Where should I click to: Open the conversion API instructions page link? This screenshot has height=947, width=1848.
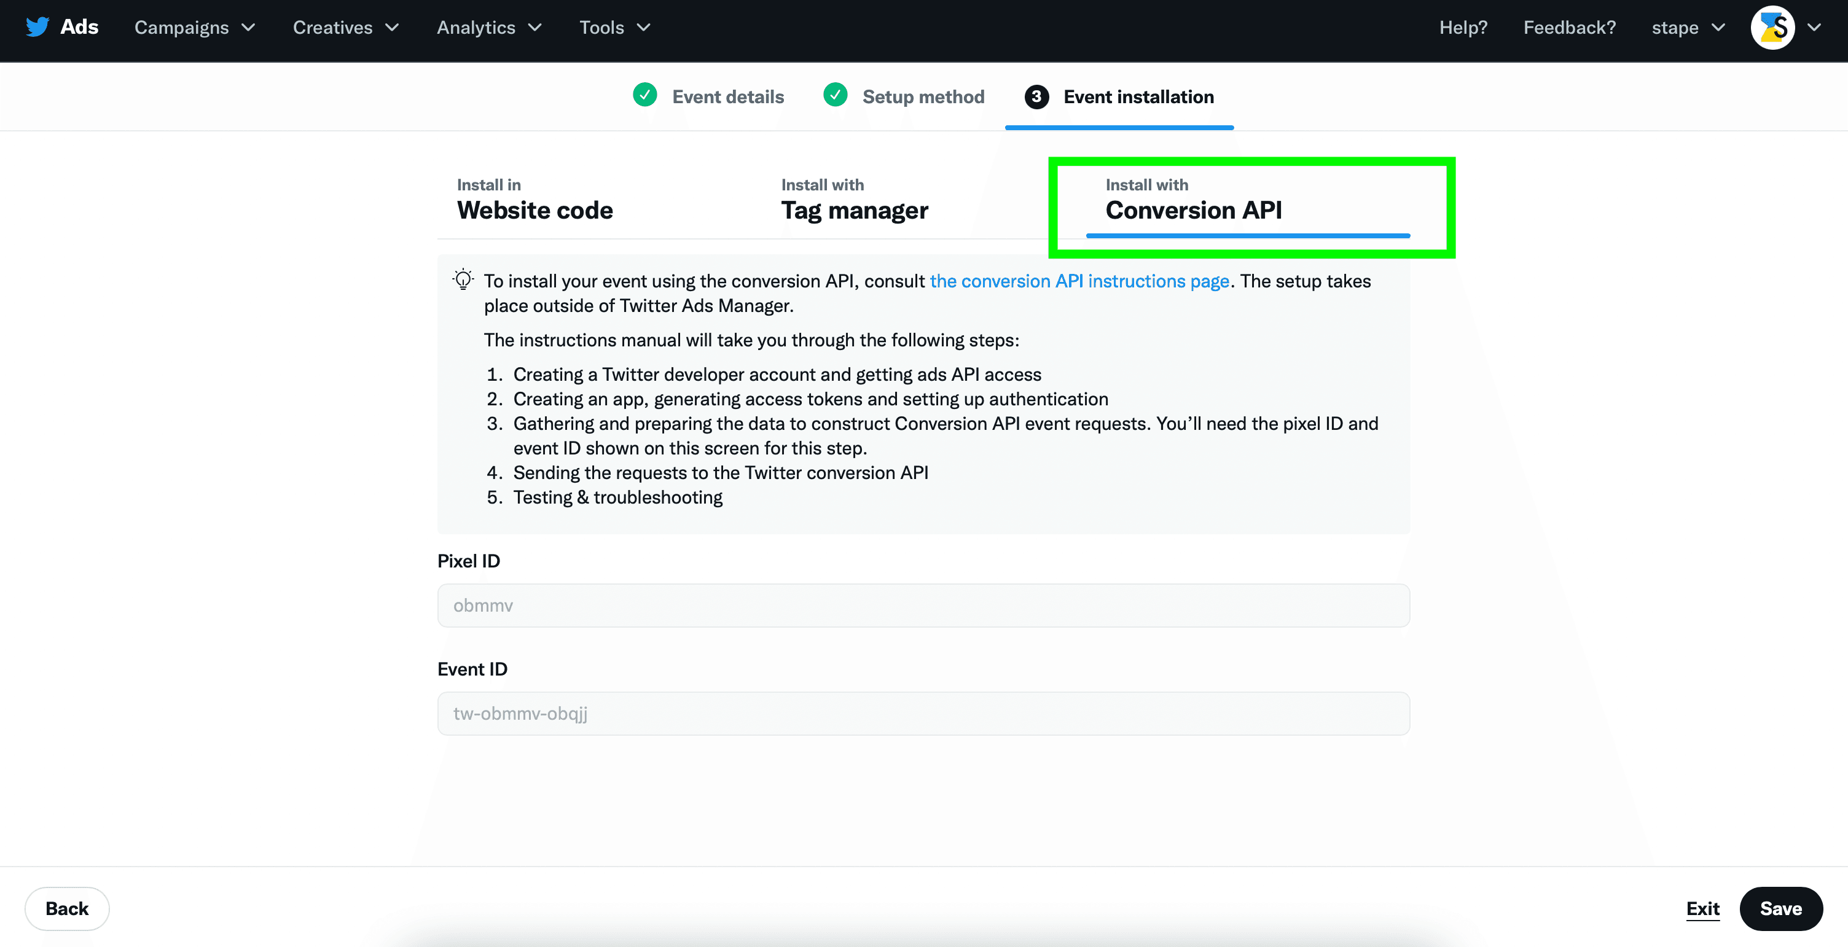(x=1079, y=281)
